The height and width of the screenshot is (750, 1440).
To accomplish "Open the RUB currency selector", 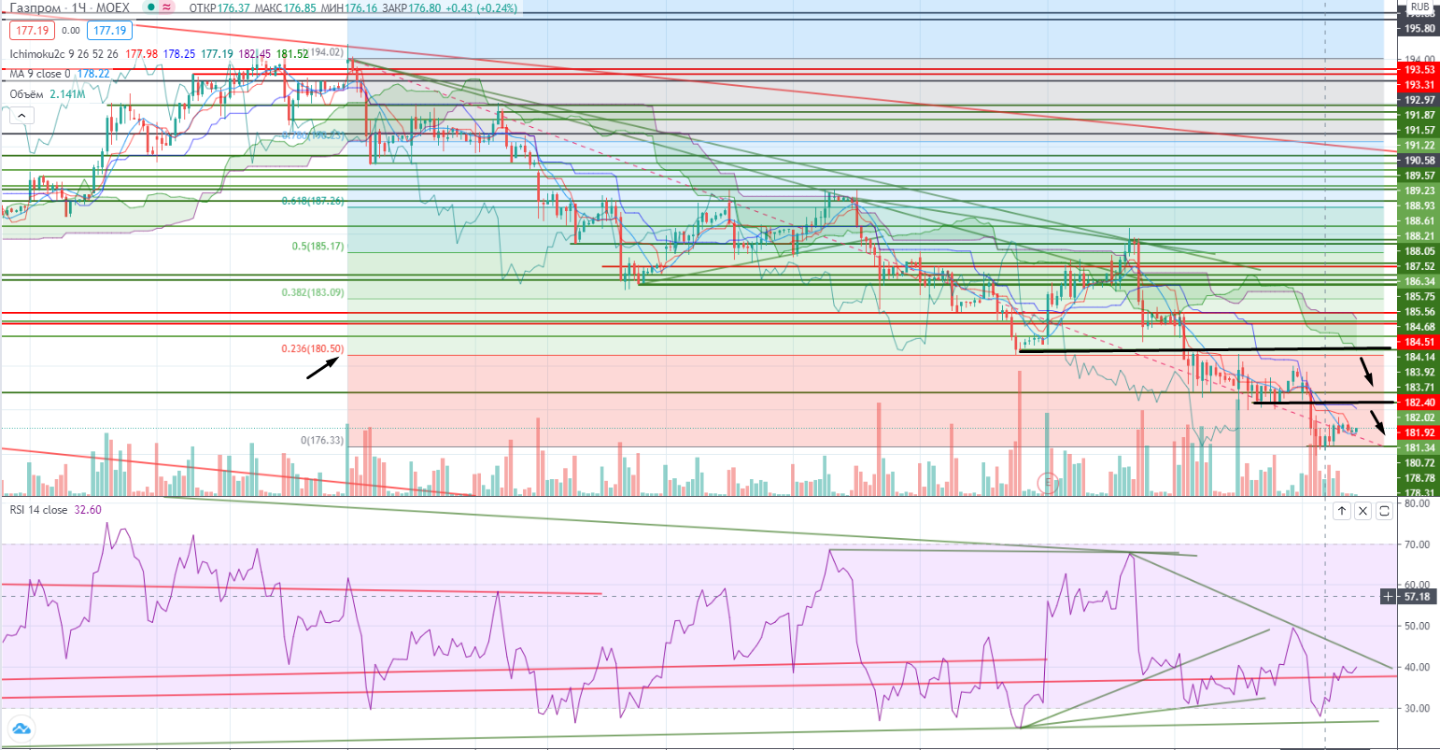I will pyautogui.click(x=1419, y=7).
